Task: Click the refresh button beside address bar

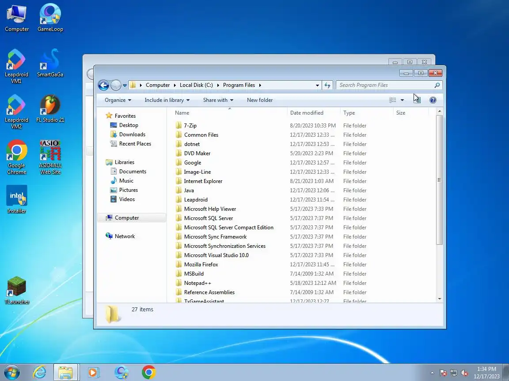Action: point(327,85)
